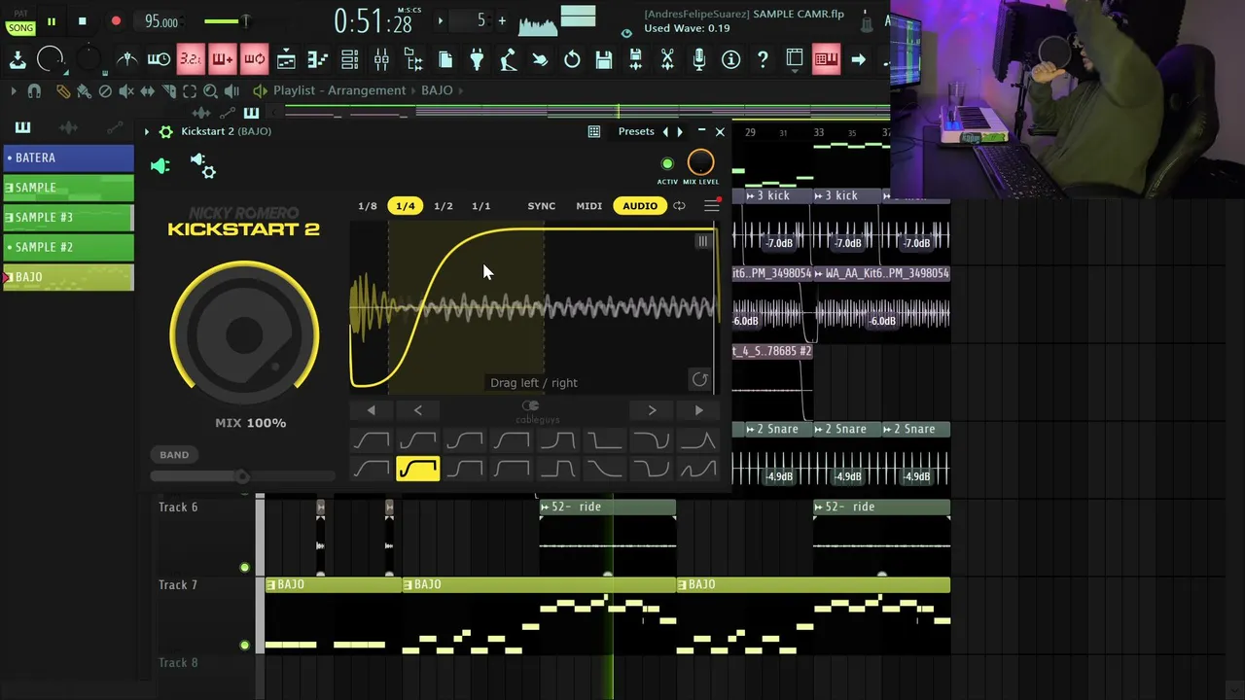Open the Playlist view icon

tap(286, 59)
